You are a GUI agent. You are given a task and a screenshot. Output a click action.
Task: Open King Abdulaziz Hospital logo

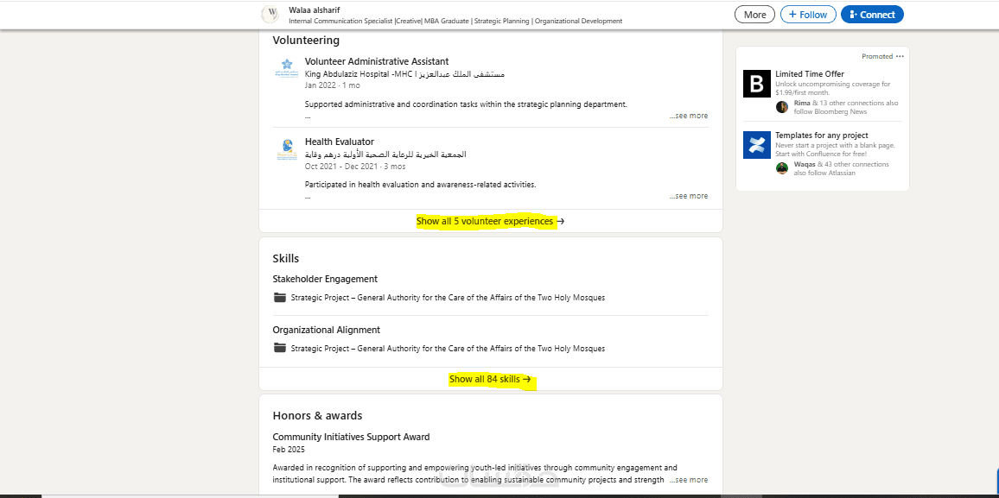click(286, 68)
